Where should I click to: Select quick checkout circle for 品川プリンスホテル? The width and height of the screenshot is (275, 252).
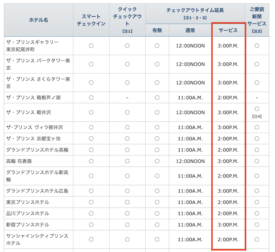(127, 213)
